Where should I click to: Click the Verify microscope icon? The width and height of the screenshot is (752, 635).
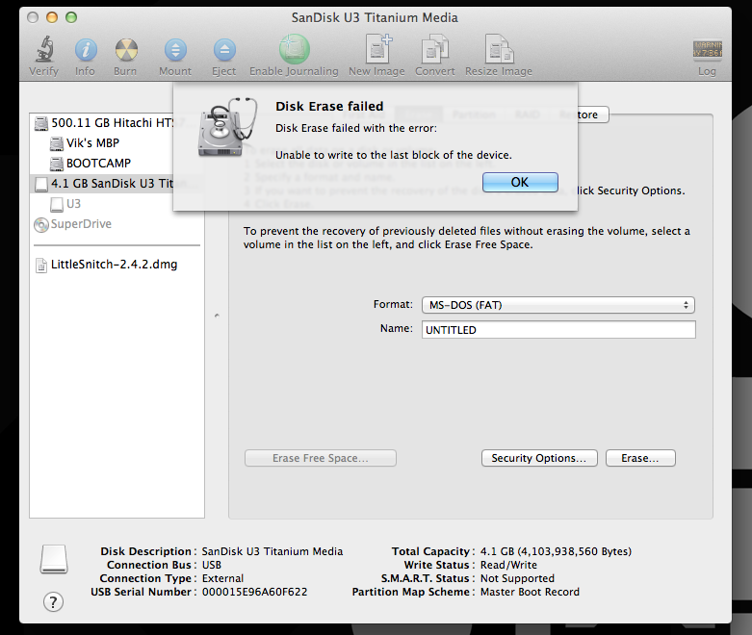(44, 49)
